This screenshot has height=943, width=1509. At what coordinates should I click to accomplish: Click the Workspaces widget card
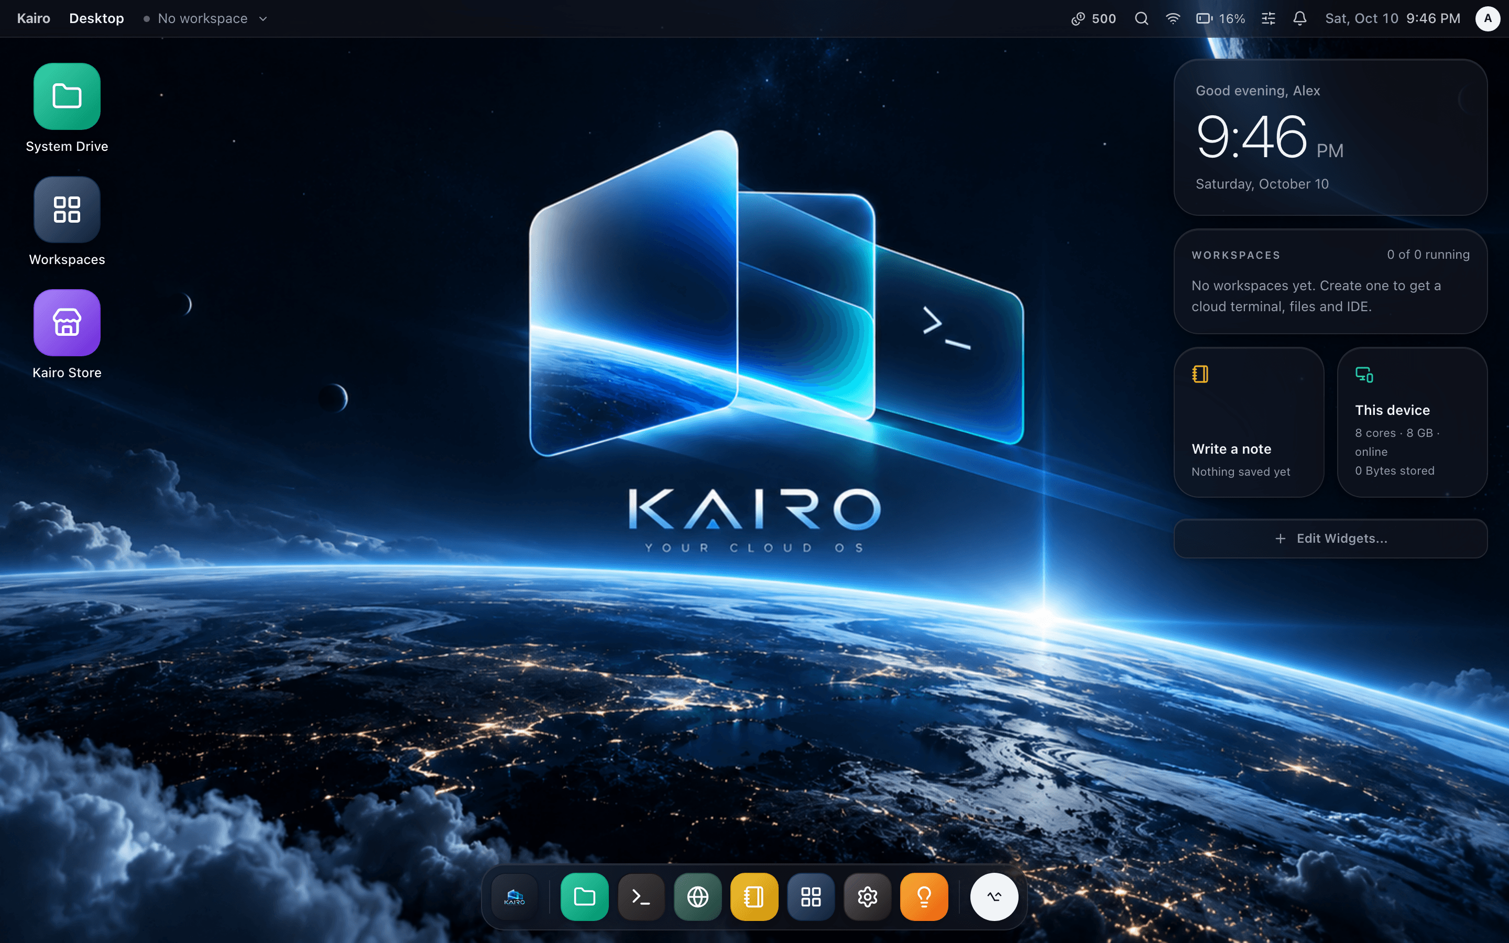click(x=1331, y=281)
